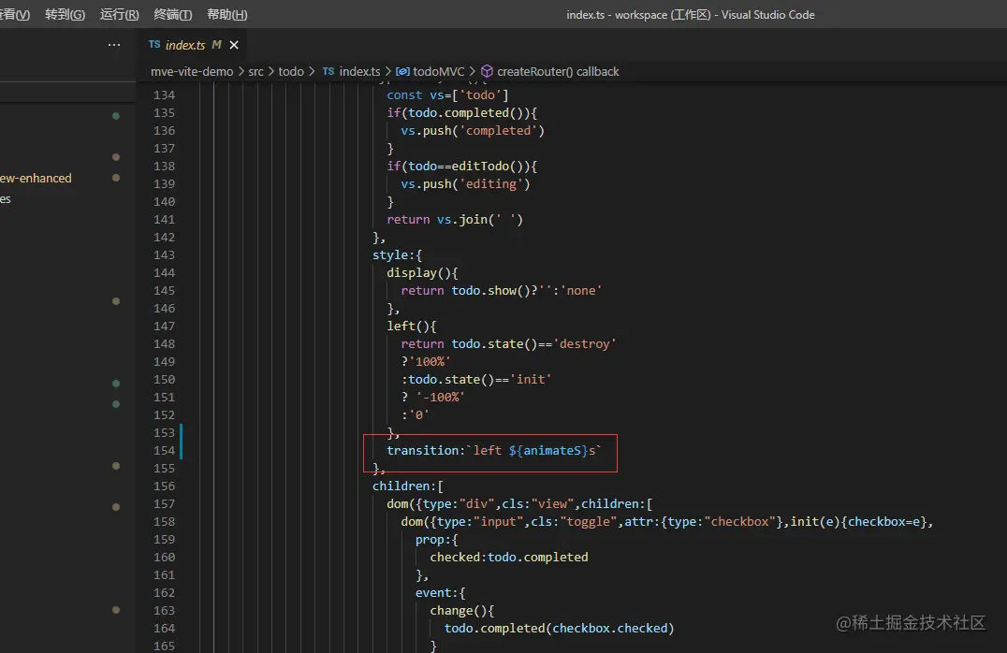Click src breadcrumb segment
Image resolution: width=1007 pixels, height=653 pixels.
[x=256, y=71]
